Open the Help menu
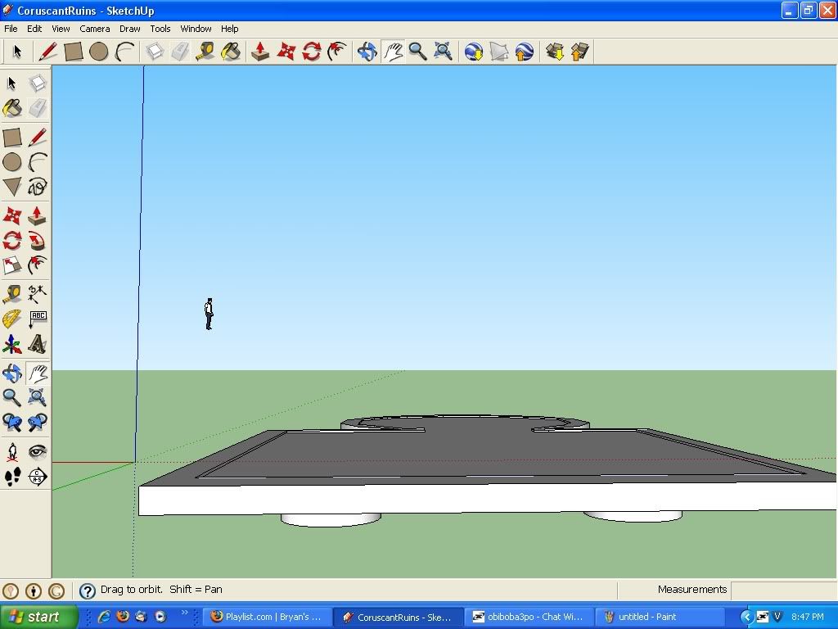 [230, 29]
